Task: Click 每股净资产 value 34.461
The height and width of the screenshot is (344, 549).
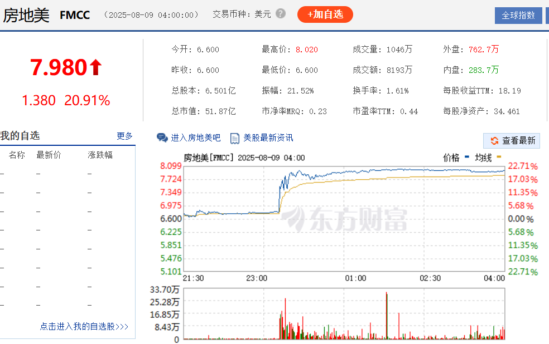Action: (507, 111)
